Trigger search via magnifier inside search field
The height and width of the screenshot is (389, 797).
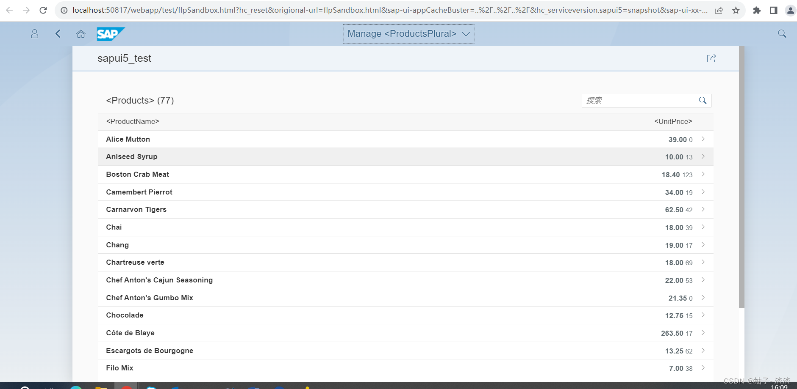click(703, 101)
